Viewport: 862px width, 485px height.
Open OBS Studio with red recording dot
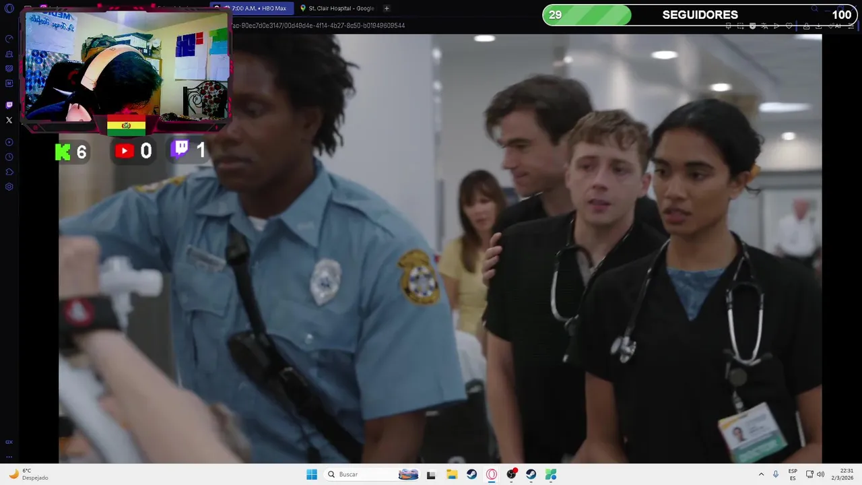pos(511,474)
